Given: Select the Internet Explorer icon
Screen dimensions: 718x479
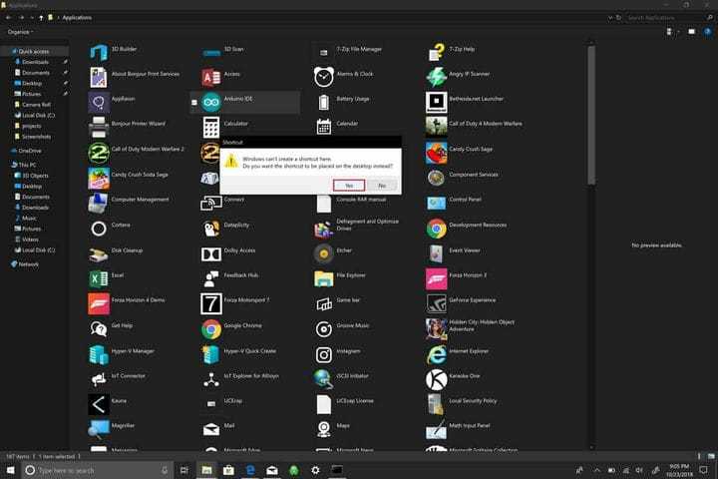Looking at the screenshot, I should tap(437, 355).
